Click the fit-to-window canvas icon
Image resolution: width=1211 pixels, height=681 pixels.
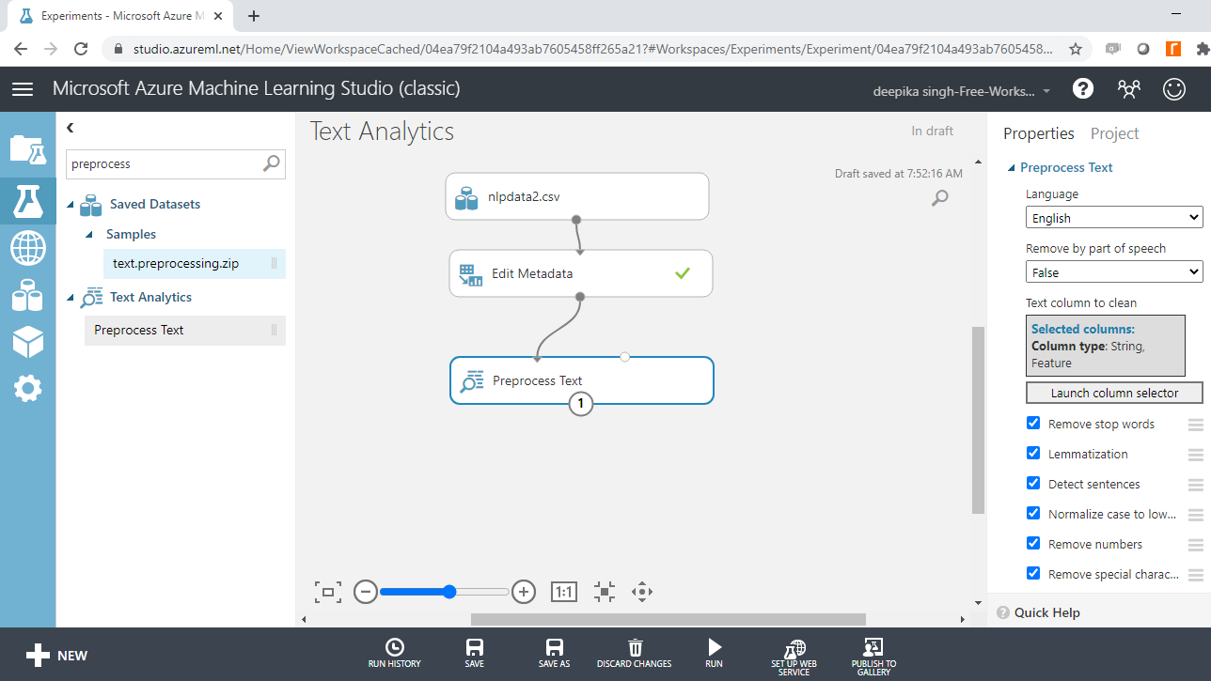(x=328, y=592)
